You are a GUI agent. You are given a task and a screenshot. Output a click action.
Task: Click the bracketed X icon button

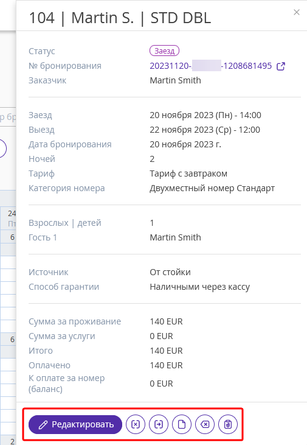coord(136,424)
